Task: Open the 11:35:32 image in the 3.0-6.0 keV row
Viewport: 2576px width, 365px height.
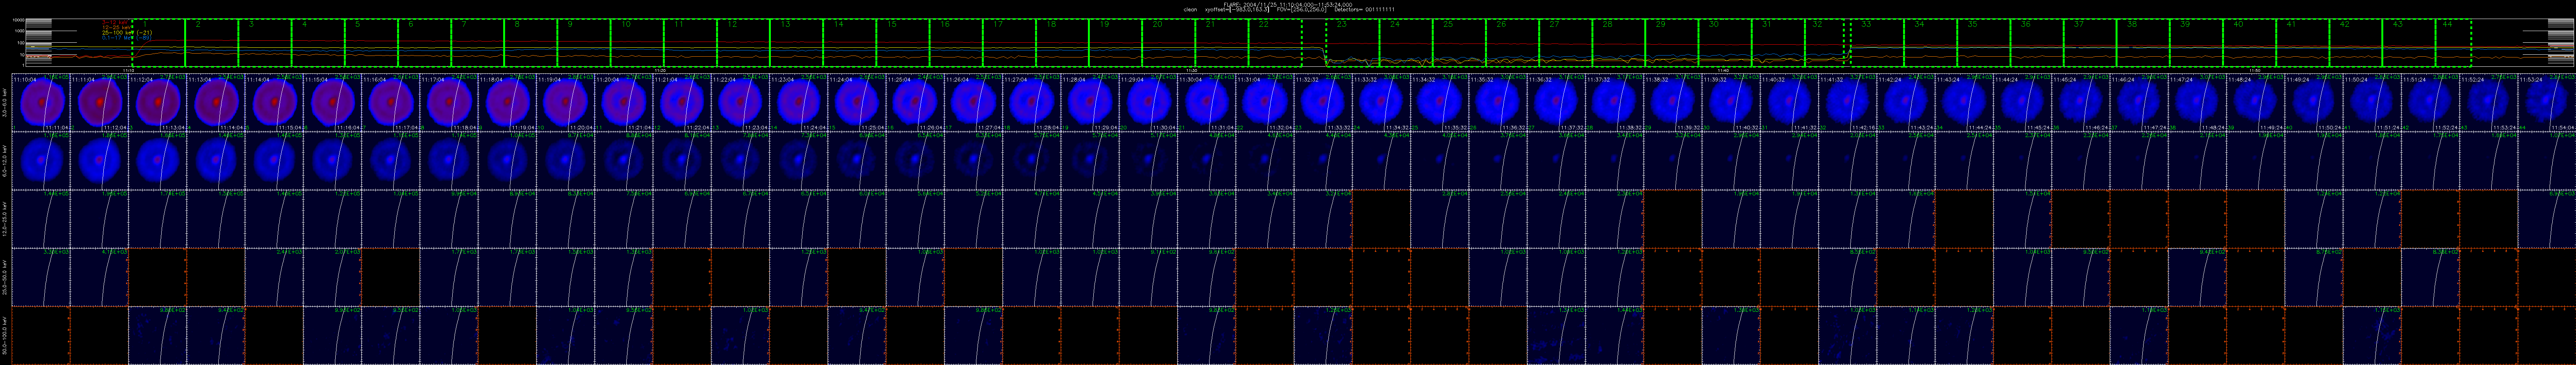Action: tap(1498, 102)
